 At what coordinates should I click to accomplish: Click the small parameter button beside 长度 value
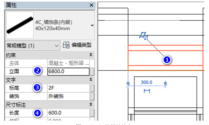coord(92,113)
